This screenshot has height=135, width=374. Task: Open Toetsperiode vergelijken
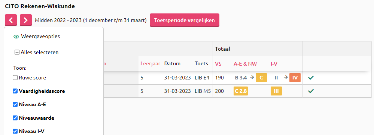[x=184, y=20]
